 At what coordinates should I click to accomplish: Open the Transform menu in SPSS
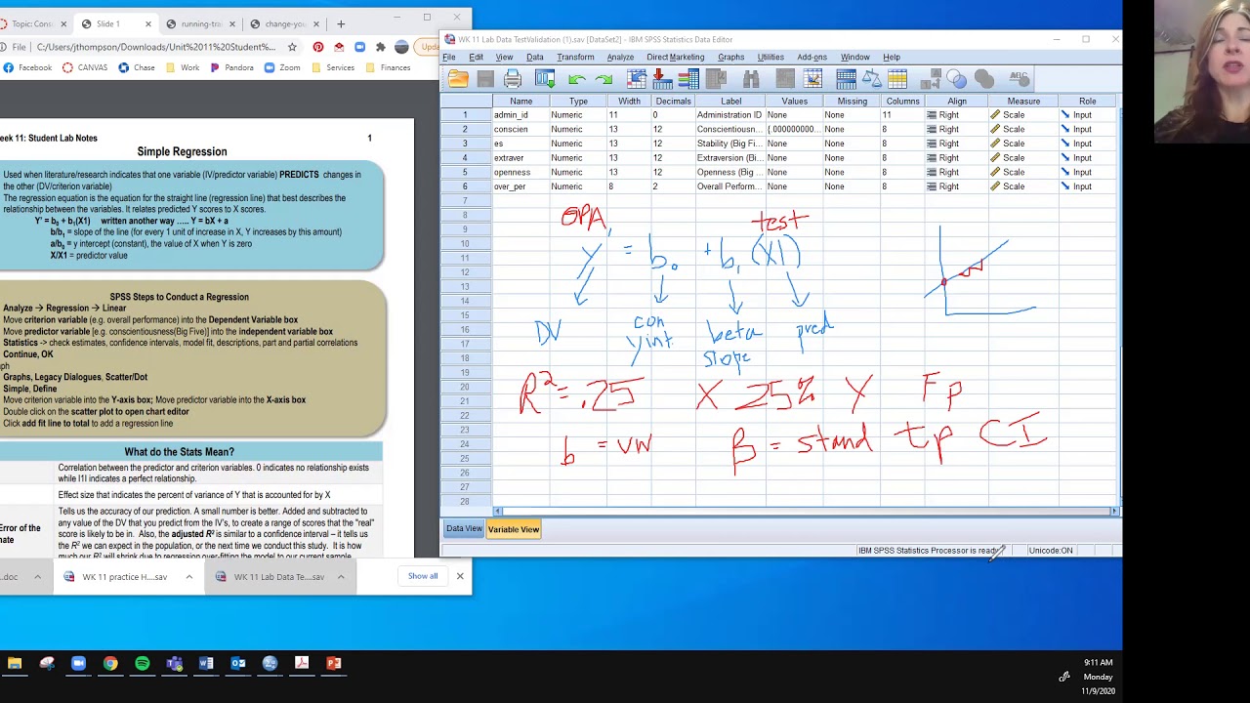point(575,58)
